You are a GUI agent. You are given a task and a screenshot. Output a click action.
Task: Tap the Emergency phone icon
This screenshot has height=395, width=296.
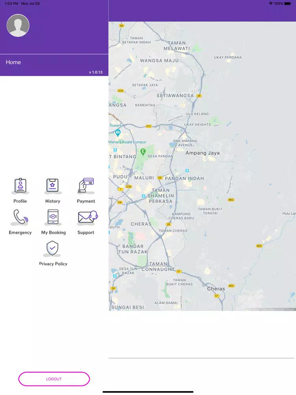(x=20, y=217)
